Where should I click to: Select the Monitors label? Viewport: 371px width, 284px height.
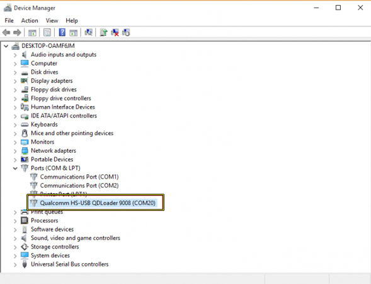[x=43, y=142]
